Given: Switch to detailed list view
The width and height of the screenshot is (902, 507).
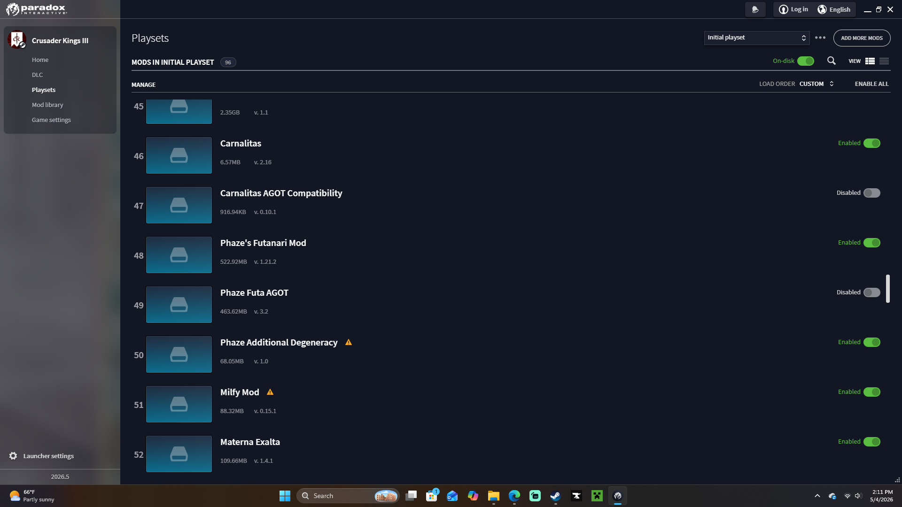Looking at the screenshot, I should (870, 61).
